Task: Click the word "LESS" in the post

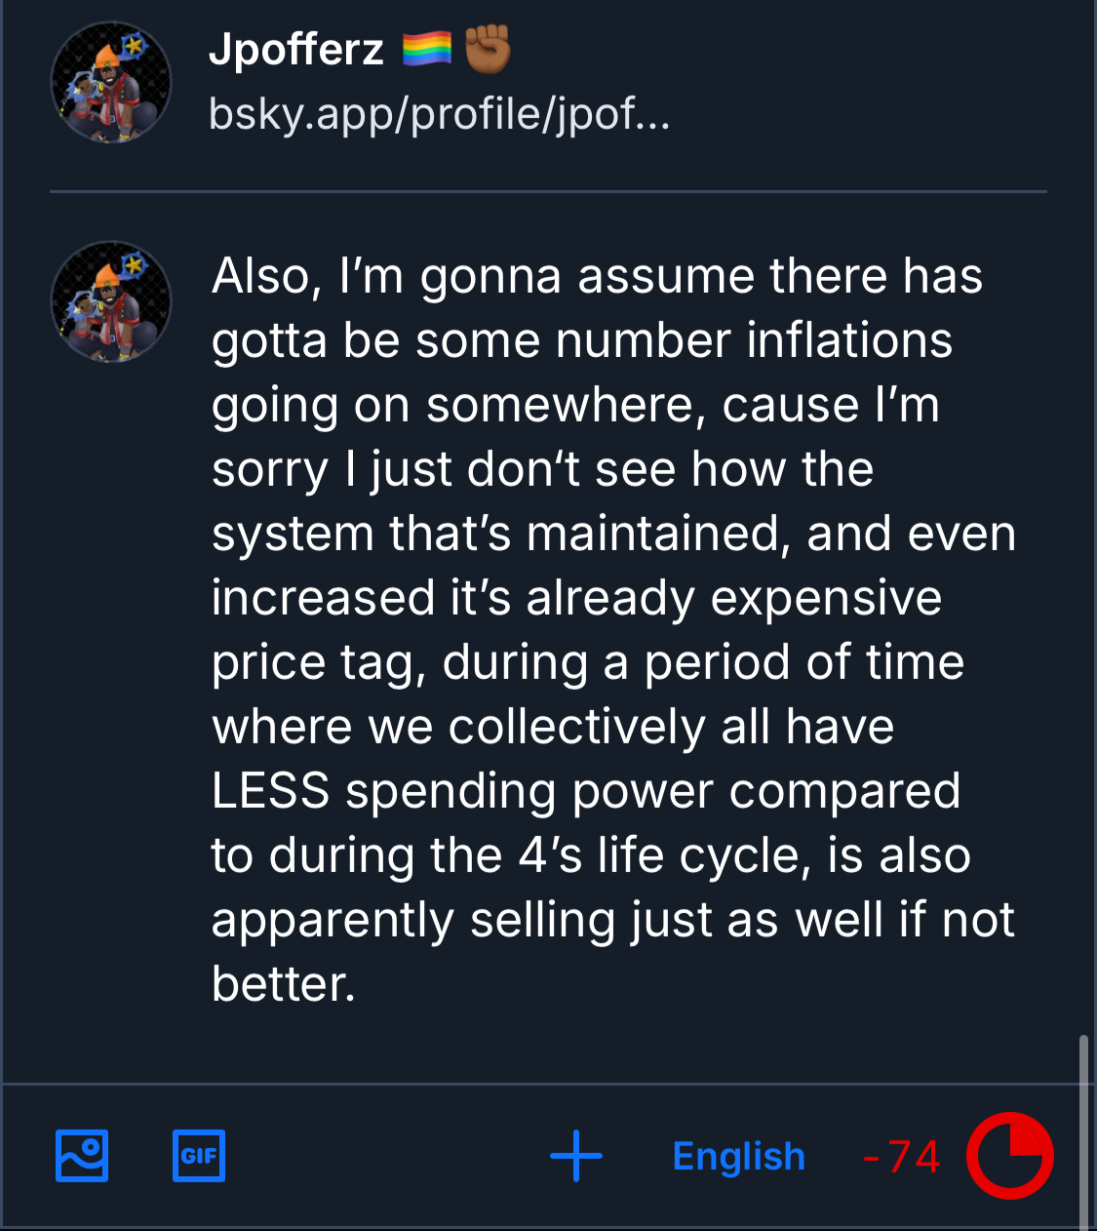Action: coord(270,791)
